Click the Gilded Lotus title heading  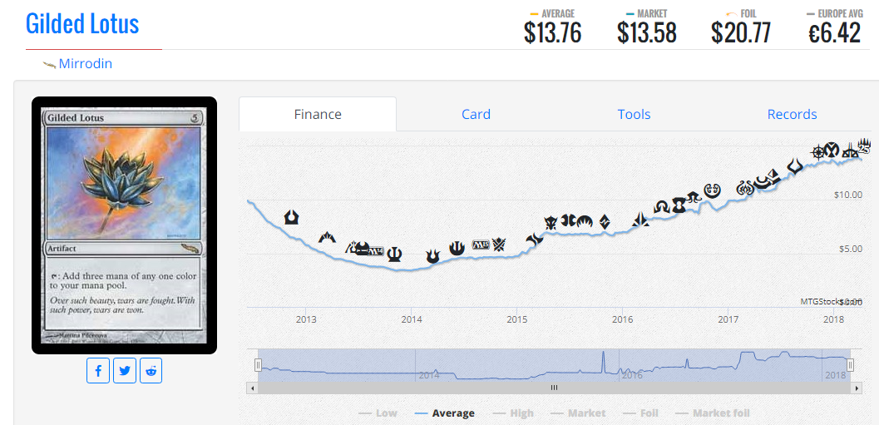click(82, 24)
